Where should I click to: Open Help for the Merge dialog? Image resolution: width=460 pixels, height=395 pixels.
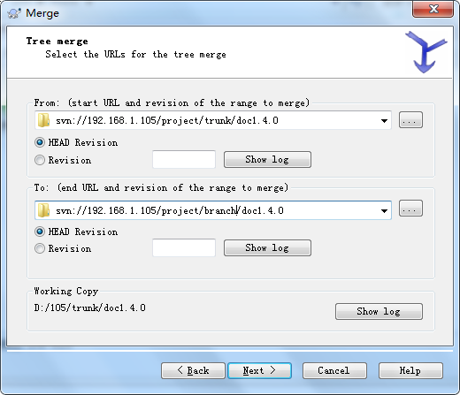[410, 370]
